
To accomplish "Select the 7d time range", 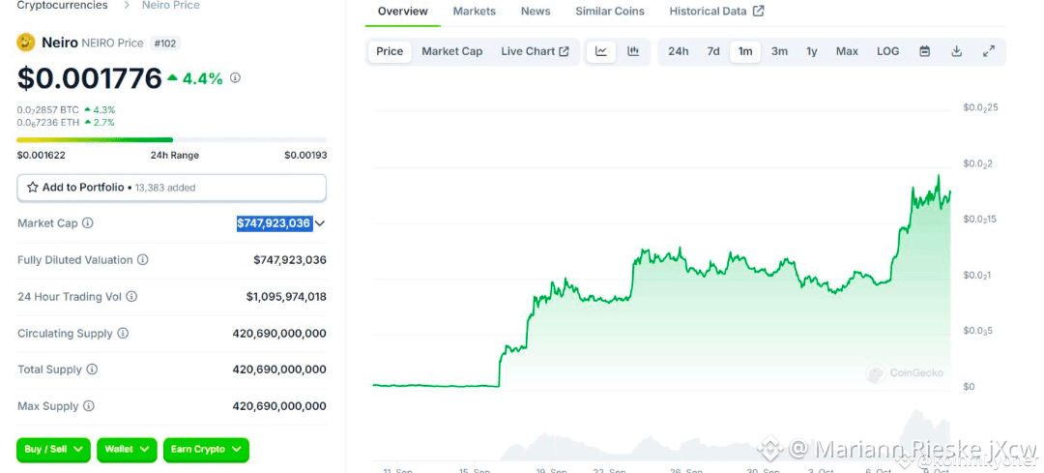I will coord(713,51).
